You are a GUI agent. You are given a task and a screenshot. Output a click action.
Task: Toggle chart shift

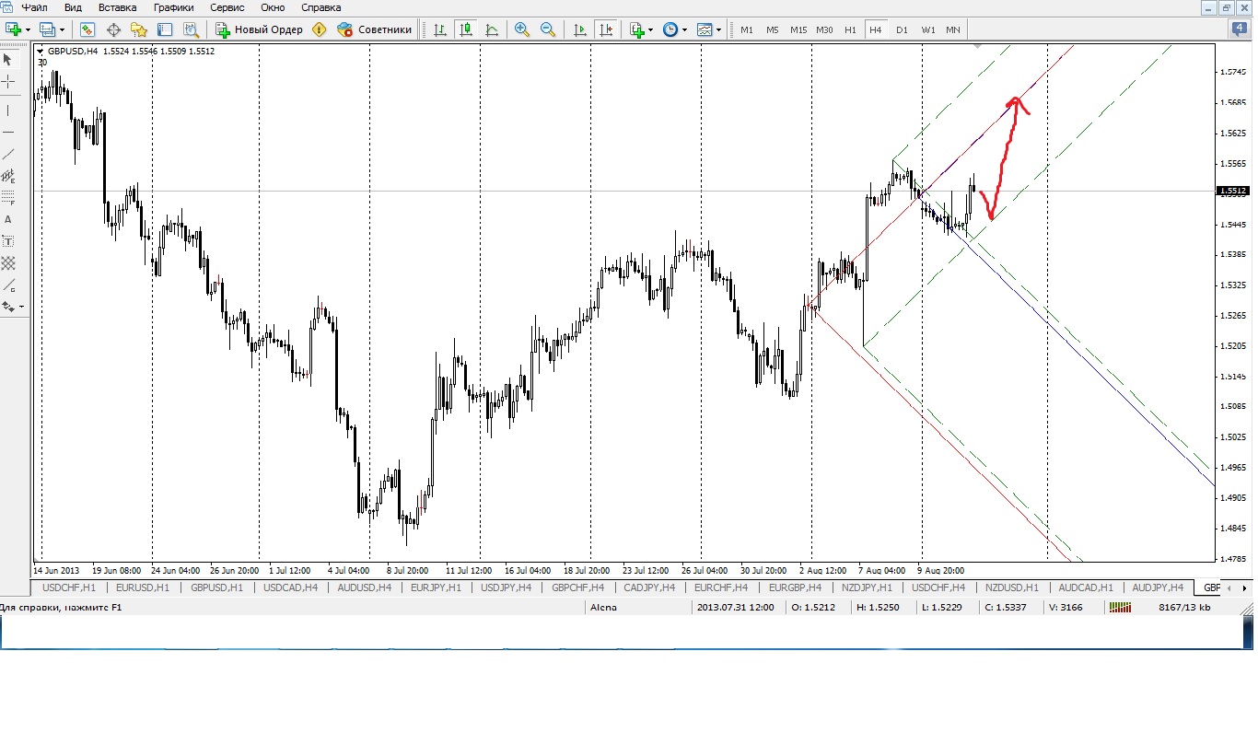pyautogui.click(x=606, y=29)
